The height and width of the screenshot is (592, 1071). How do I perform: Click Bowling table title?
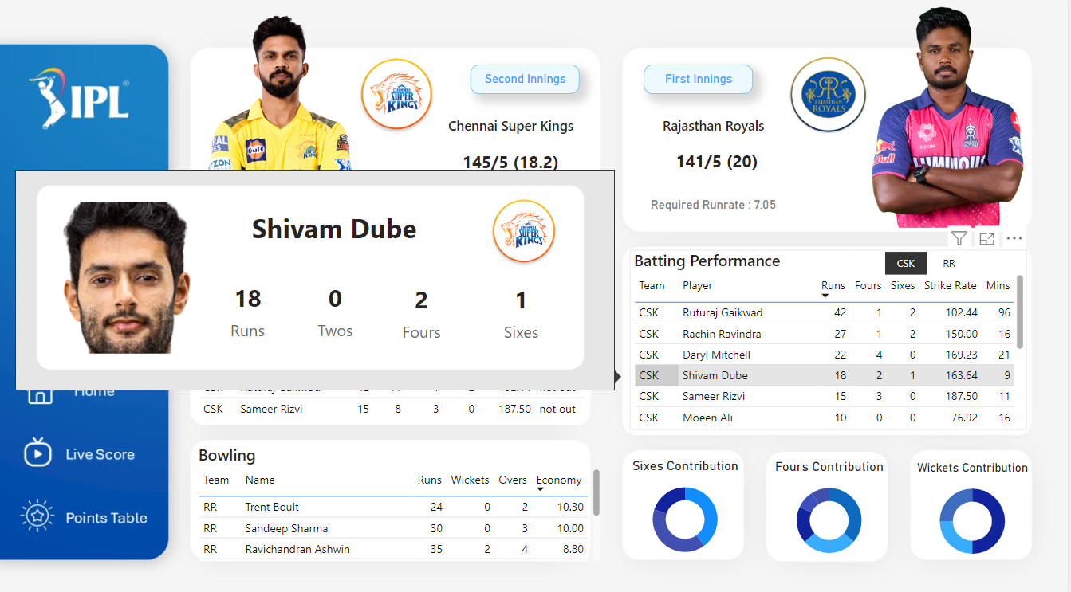tap(227, 455)
